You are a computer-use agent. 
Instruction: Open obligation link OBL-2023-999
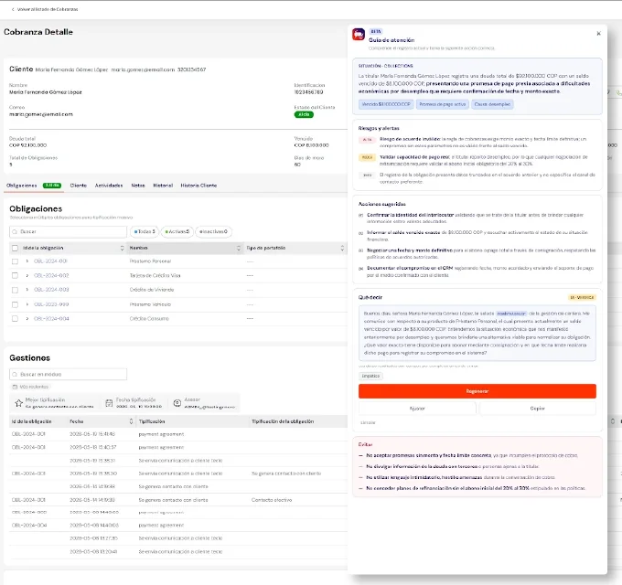[x=51, y=304]
